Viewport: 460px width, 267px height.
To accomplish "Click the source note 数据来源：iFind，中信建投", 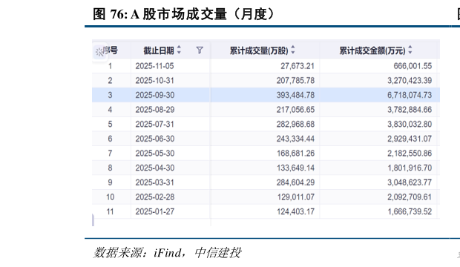I will pyautogui.click(x=167, y=253).
